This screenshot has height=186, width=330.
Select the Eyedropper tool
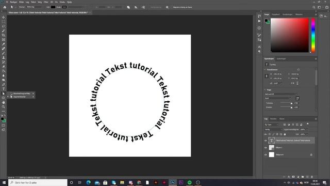tap(4, 44)
